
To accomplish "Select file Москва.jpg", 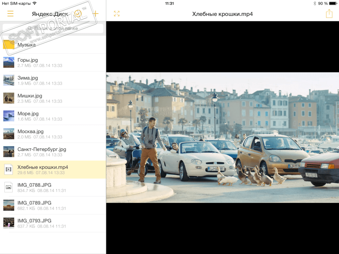I will pyautogui.click(x=53, y=134).
